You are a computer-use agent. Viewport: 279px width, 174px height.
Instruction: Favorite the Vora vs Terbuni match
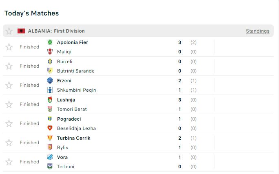9,162
